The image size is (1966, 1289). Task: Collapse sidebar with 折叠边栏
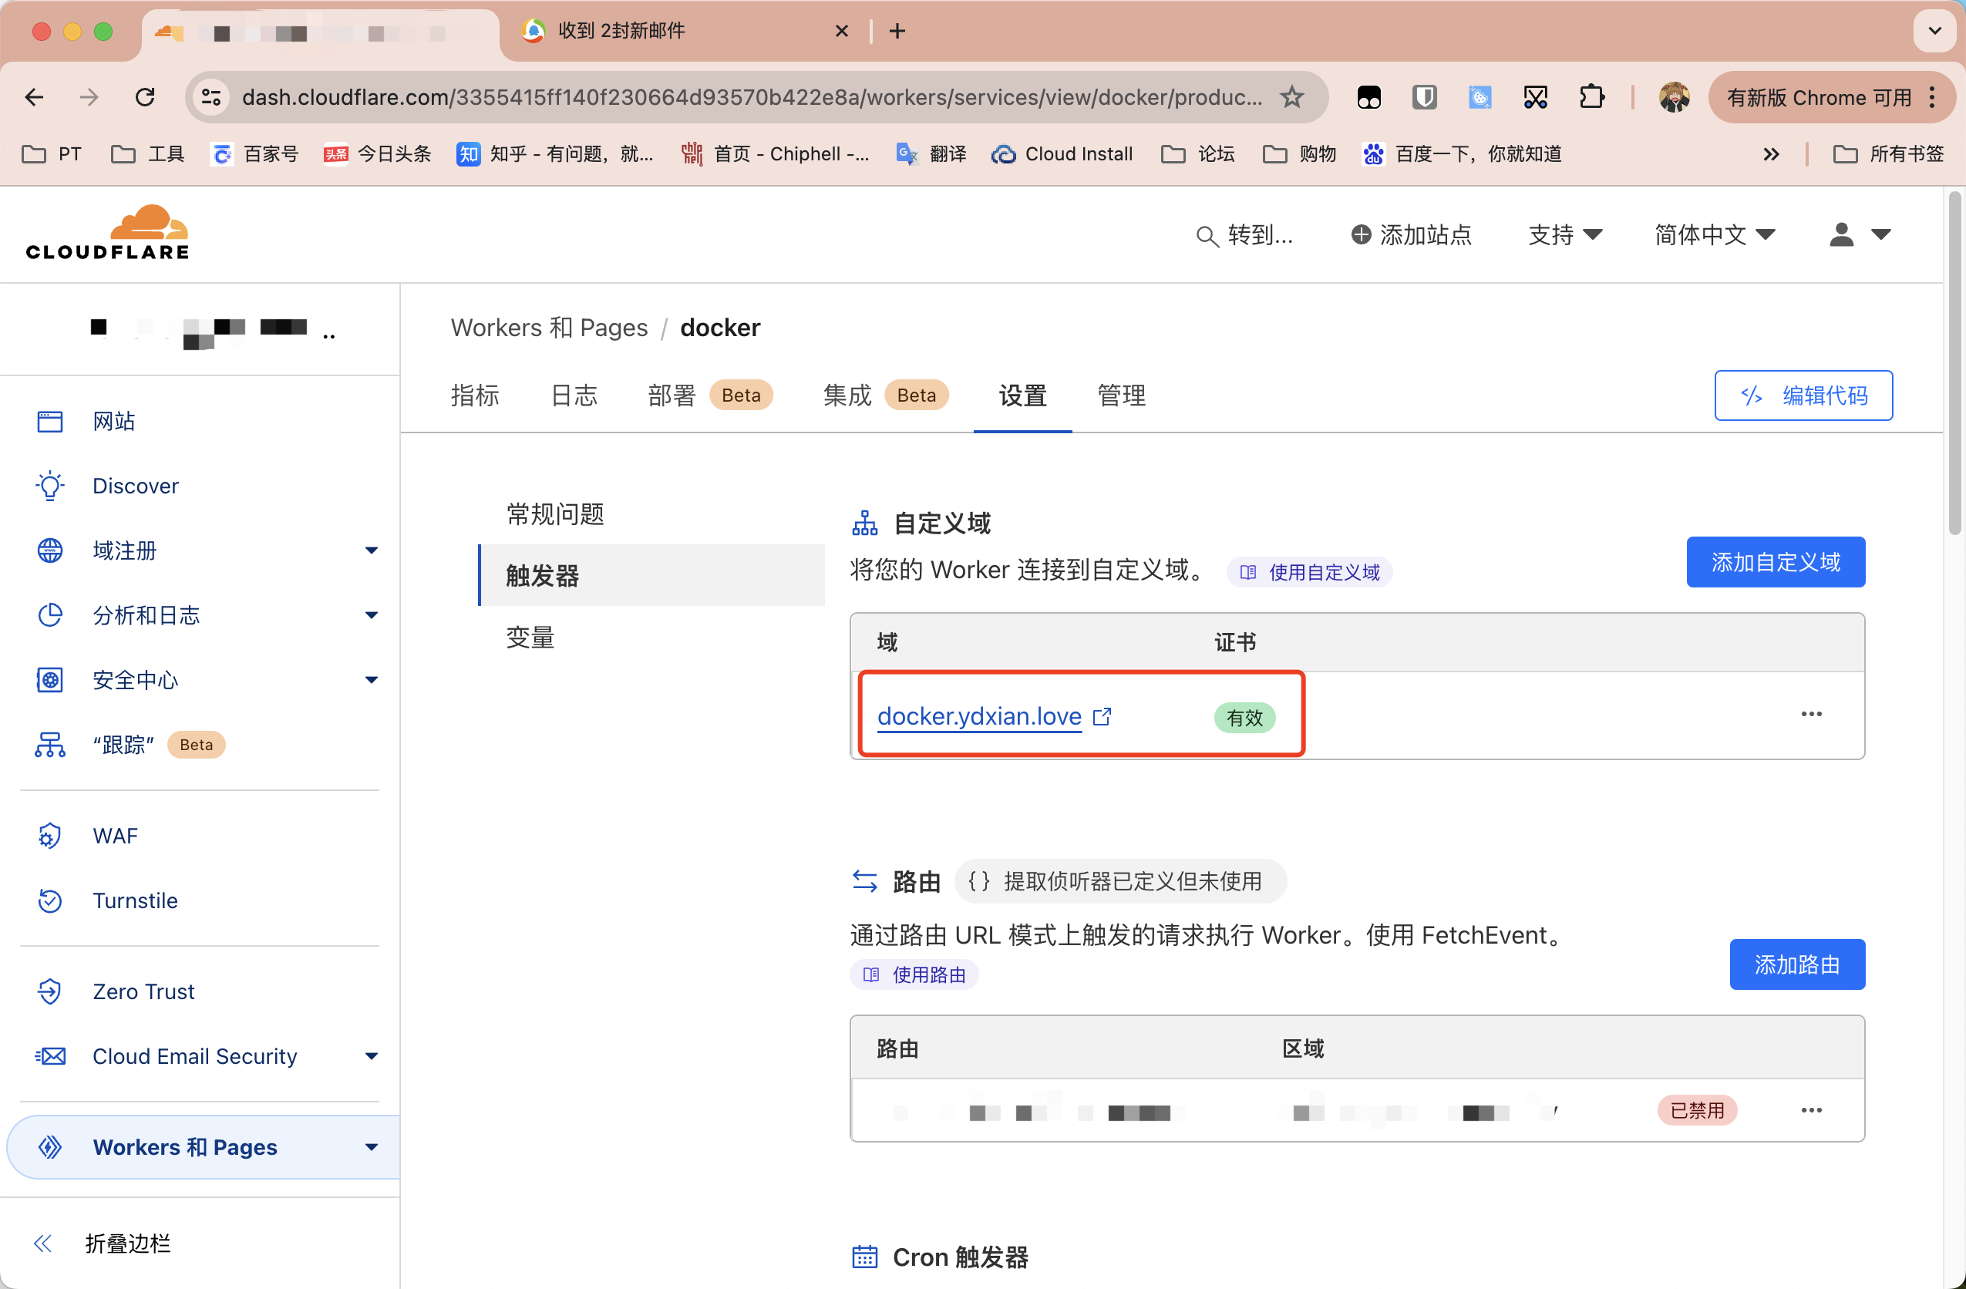[x=101, y=1244]
